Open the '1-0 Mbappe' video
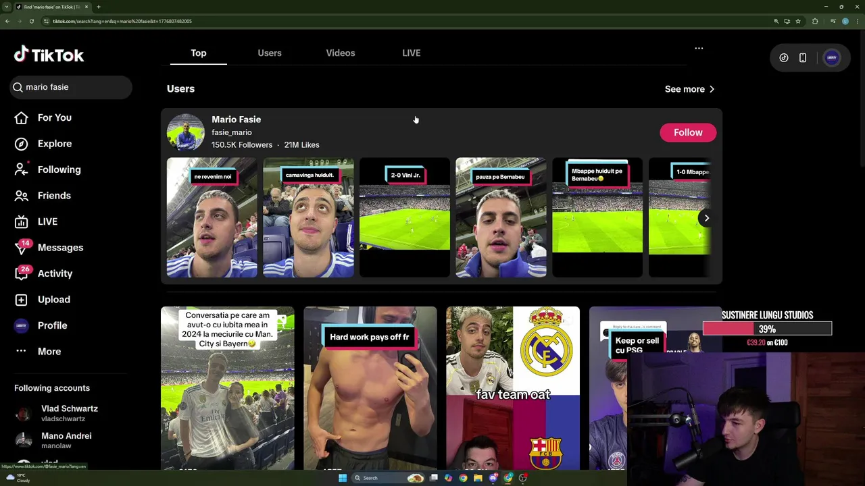Viewport: 865px width, 486px height. (x=679, y=217)
